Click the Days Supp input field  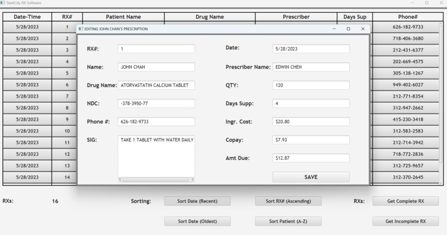pyautogui.click(x=311, y=104)
